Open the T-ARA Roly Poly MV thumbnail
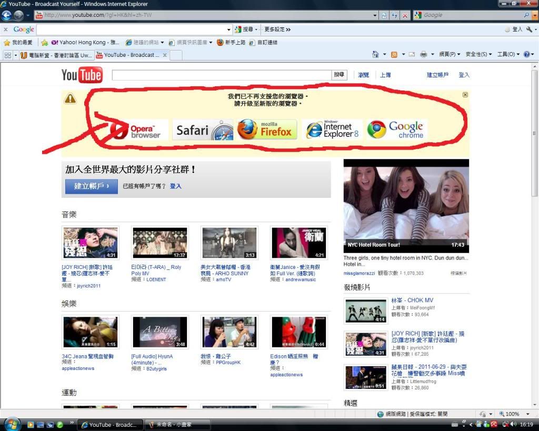Viewport: 539px width, 431px height. (160, 243)
